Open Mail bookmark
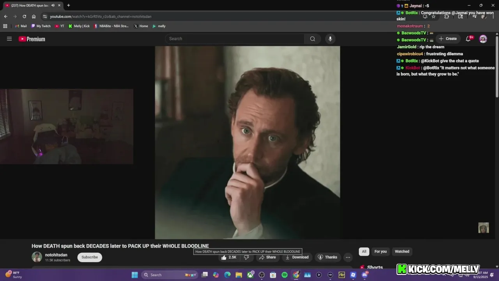Viewport: 499px width, 281px height. point(21,26)
